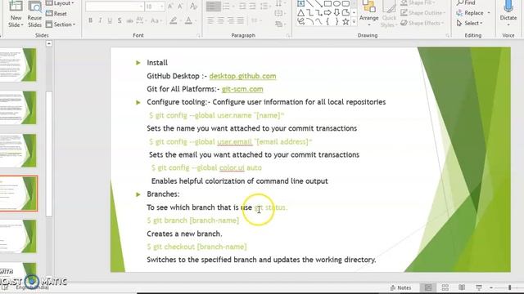
Task: Open the Arrange menu
Action: coord(369,14)
